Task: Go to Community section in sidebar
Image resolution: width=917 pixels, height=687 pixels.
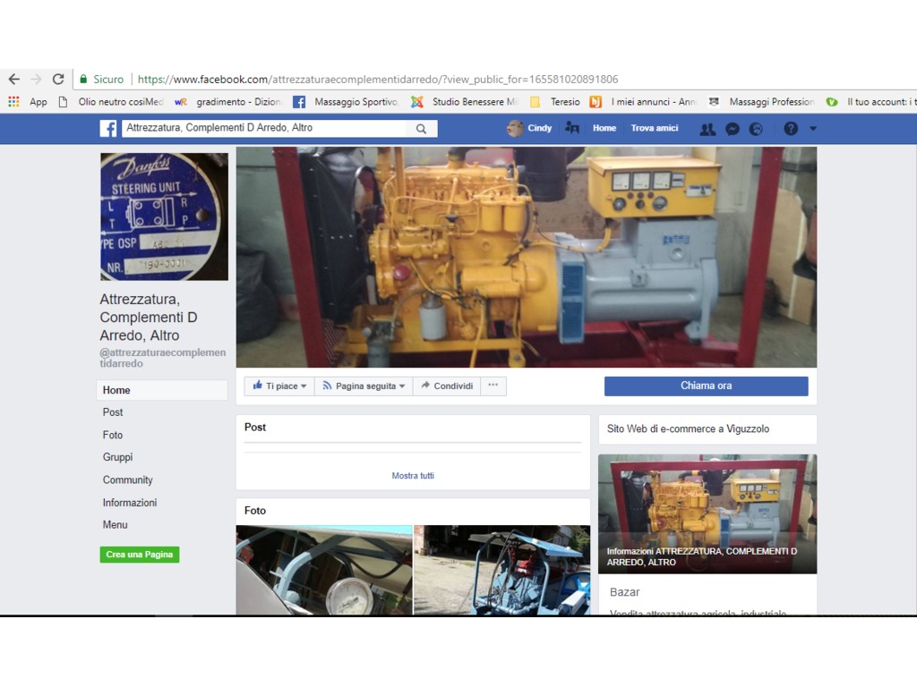Action: tap(128, 480)
